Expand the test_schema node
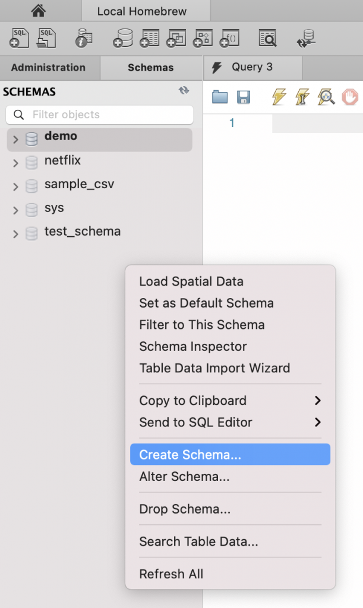This screenshot has width=363, height=608. click(x=16, y=235)
